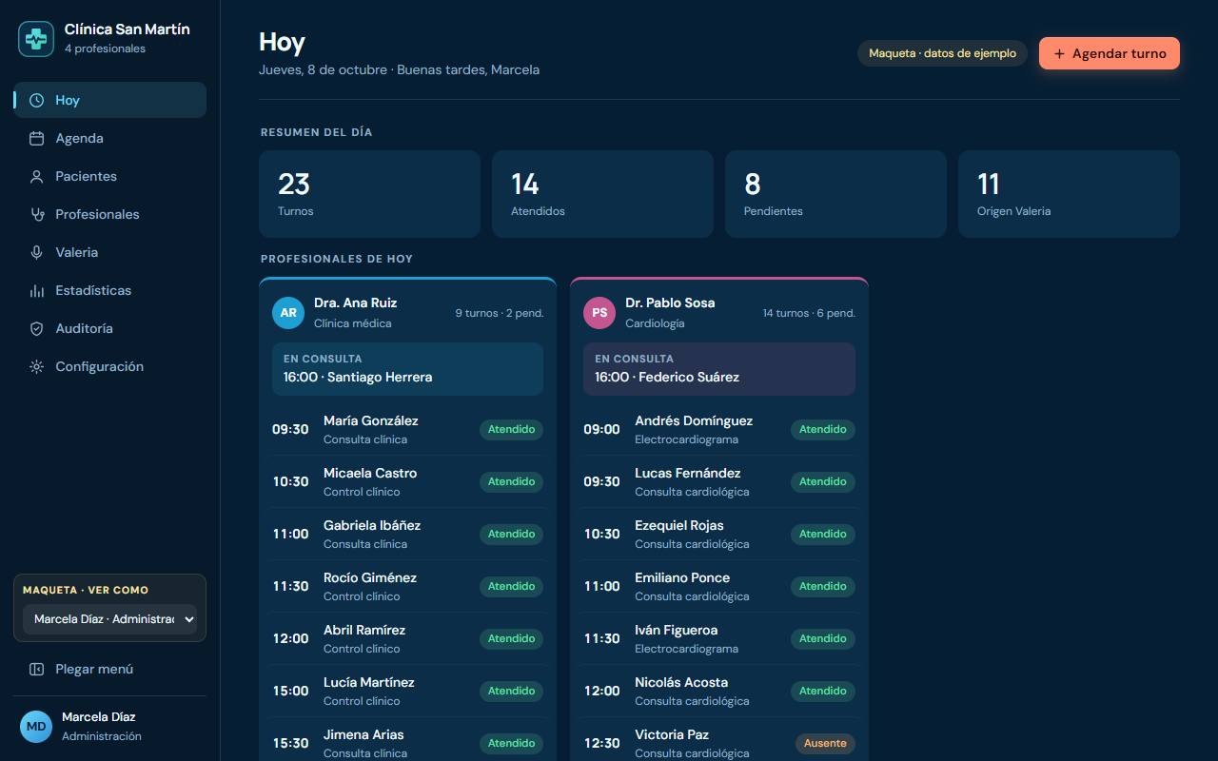Screen dimensions: 1218x761
Task: Click the Clínica San Martín logo icon
Action: (36, 39)
